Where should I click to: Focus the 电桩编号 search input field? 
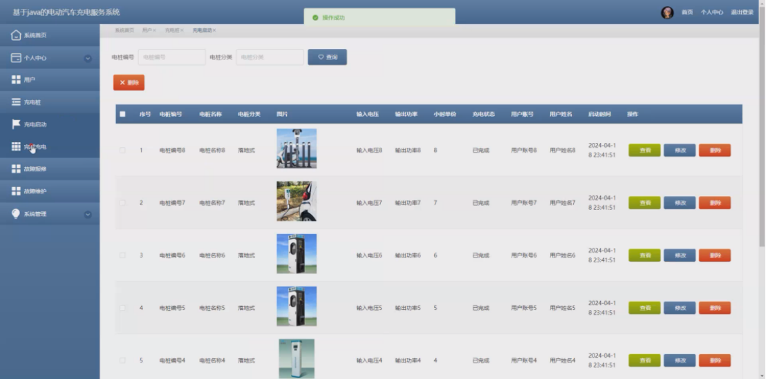172,57
